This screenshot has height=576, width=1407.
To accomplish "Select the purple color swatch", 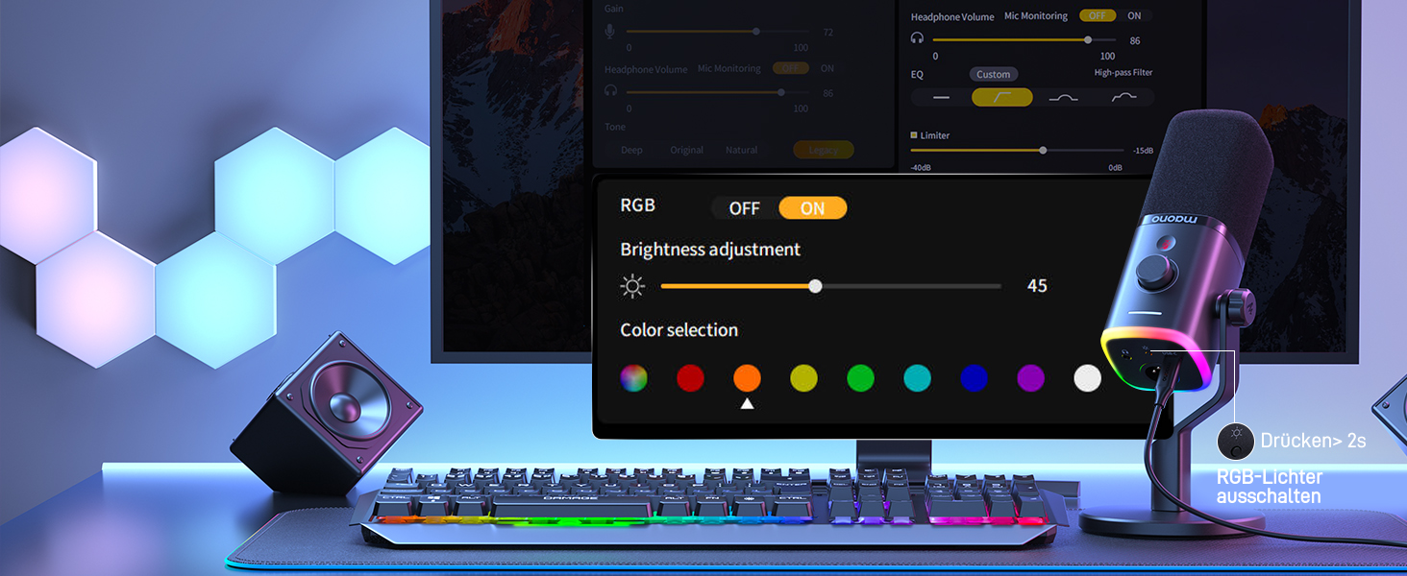I will 1030,378.
